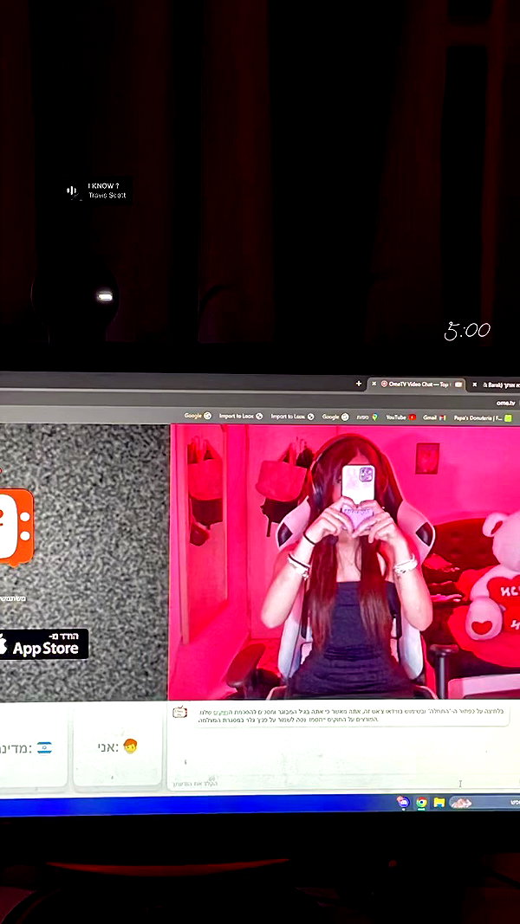520x924 pixels.
Task: Click the orange OmeTV logo
Action: [x=16, y=527]
